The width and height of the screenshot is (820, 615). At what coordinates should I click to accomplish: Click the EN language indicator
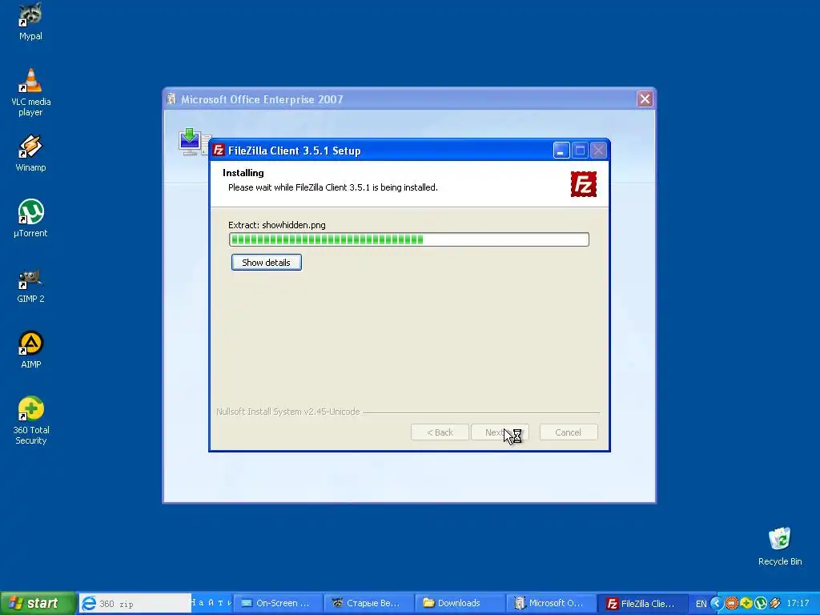click(x=701, y=604)
